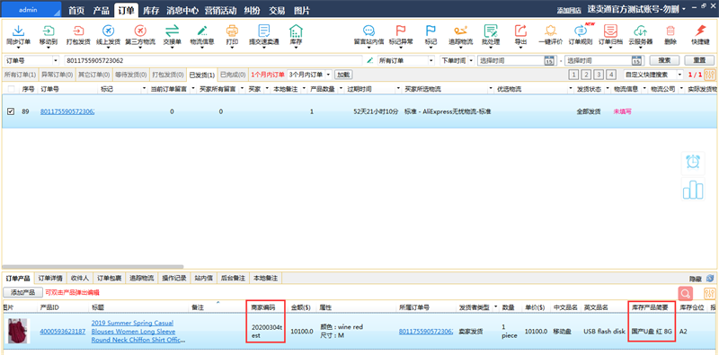
Task: Click the 打印 print icon
Action: [x=232, y=31]
